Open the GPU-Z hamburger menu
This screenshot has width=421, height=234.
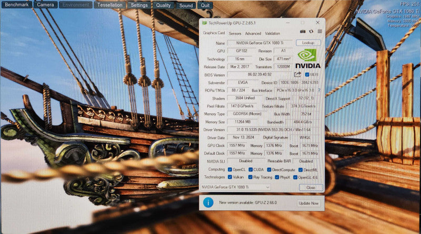[x=320, y=31]
